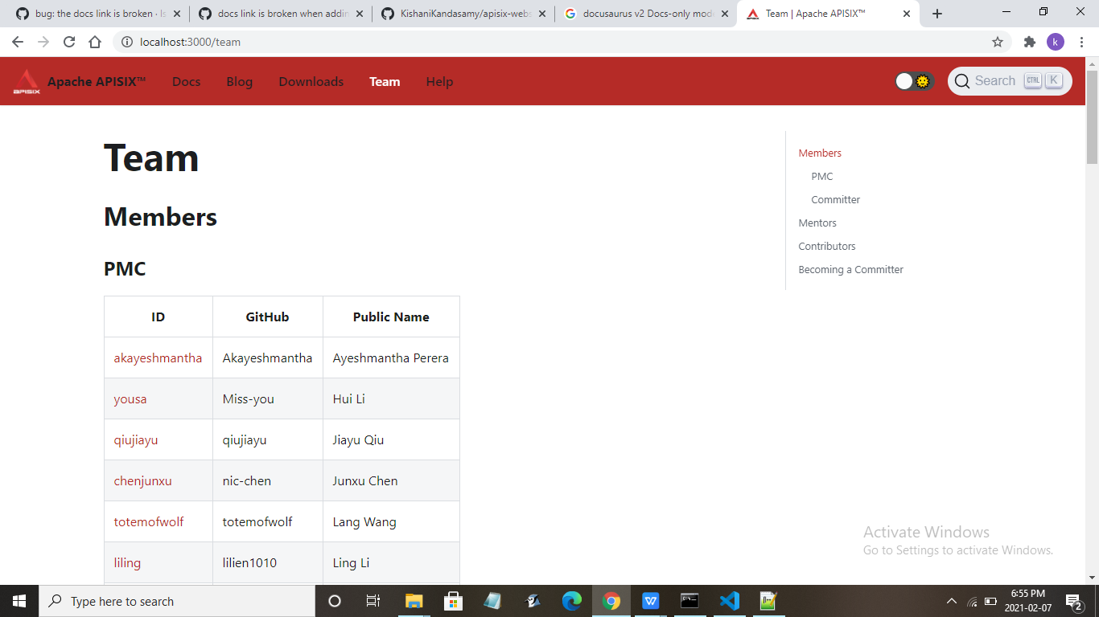The image size is (1099, 617).
Task: Open Help in the navbar
Action: tap(439, 82)
